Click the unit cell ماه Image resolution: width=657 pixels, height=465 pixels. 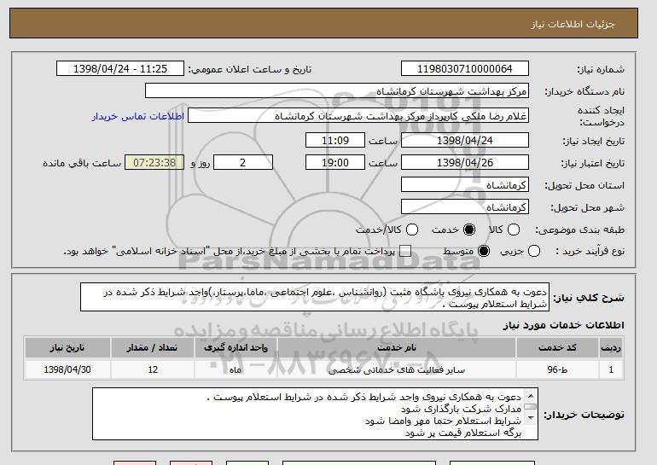coord(235,370)
